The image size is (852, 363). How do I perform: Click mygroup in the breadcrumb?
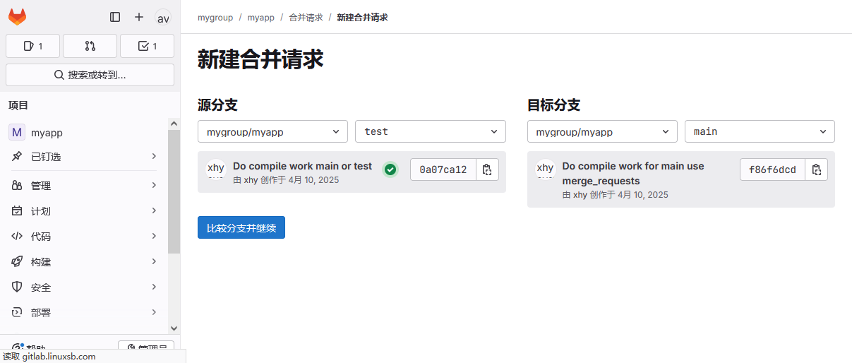tap(215, 17)
